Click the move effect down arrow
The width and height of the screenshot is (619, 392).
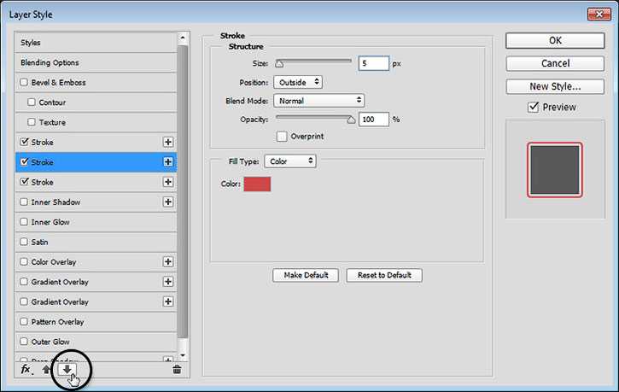67,369
